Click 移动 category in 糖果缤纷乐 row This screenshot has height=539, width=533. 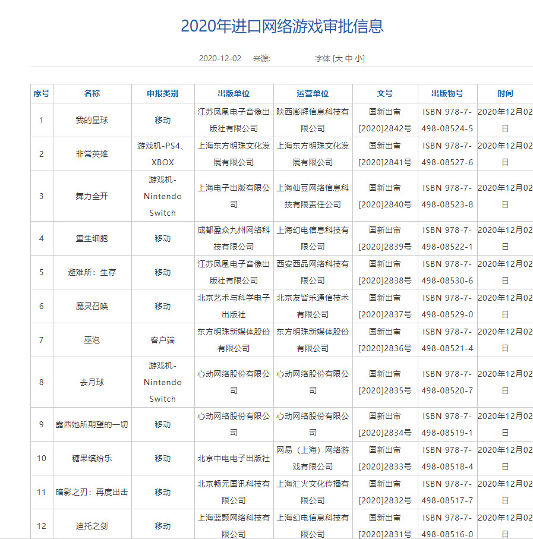163,459
